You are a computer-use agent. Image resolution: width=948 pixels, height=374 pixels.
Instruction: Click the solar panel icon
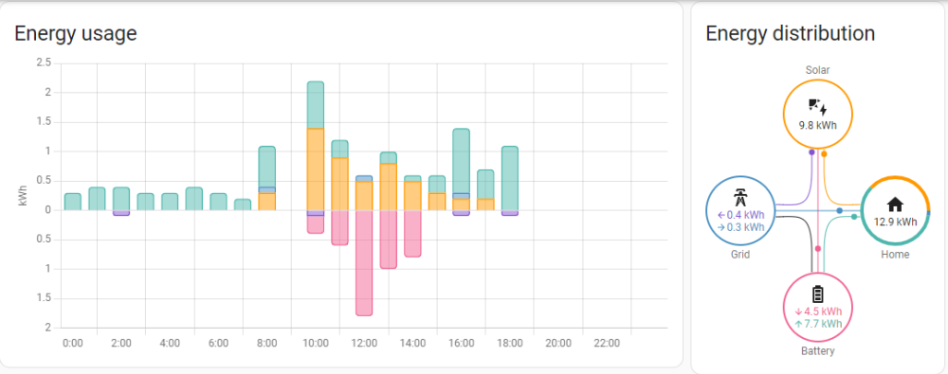coord(817,107)
